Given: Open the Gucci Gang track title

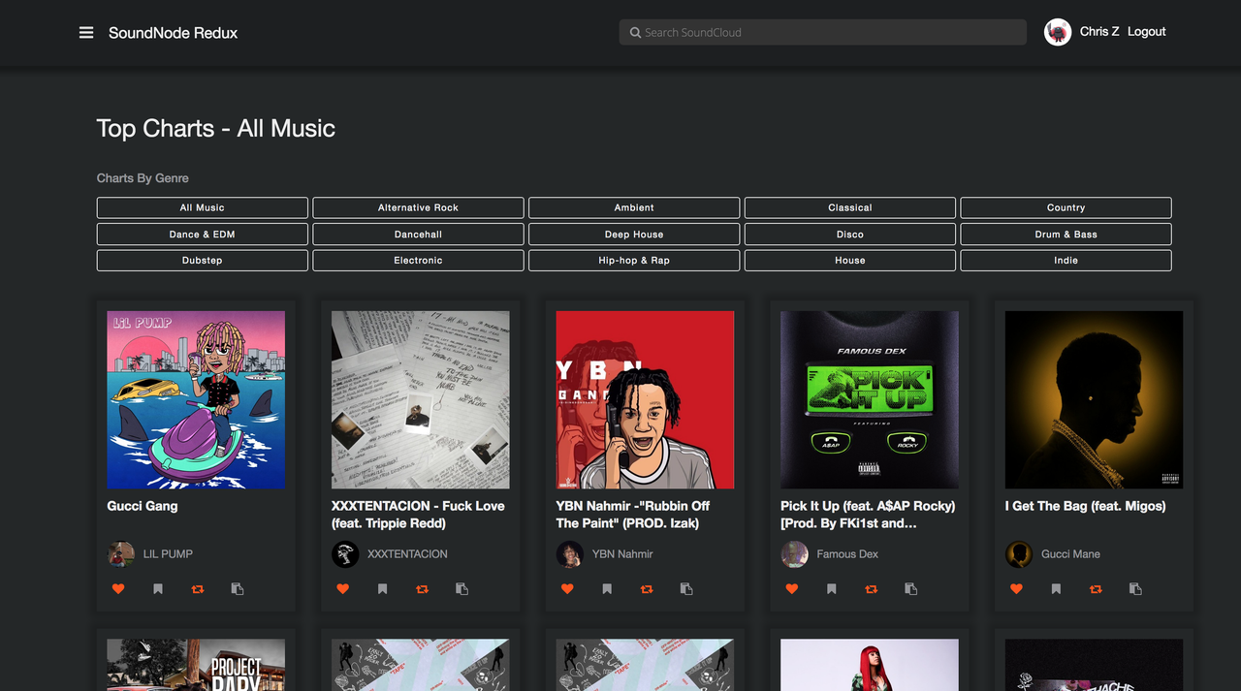Looking at the screenshot, I should point(143,506).
